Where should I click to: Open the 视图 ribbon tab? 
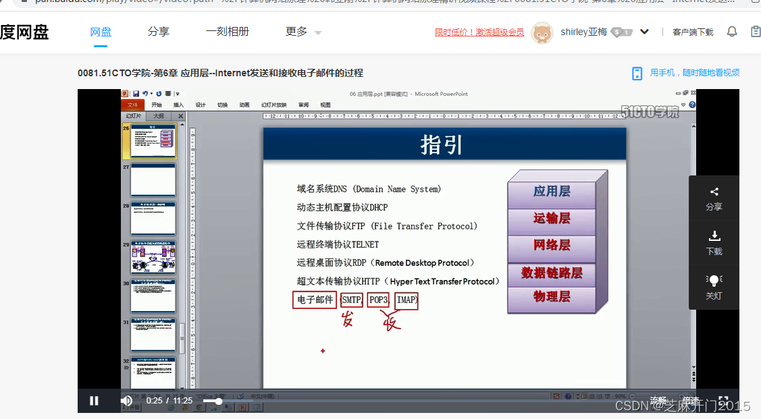tap(325, 105)
